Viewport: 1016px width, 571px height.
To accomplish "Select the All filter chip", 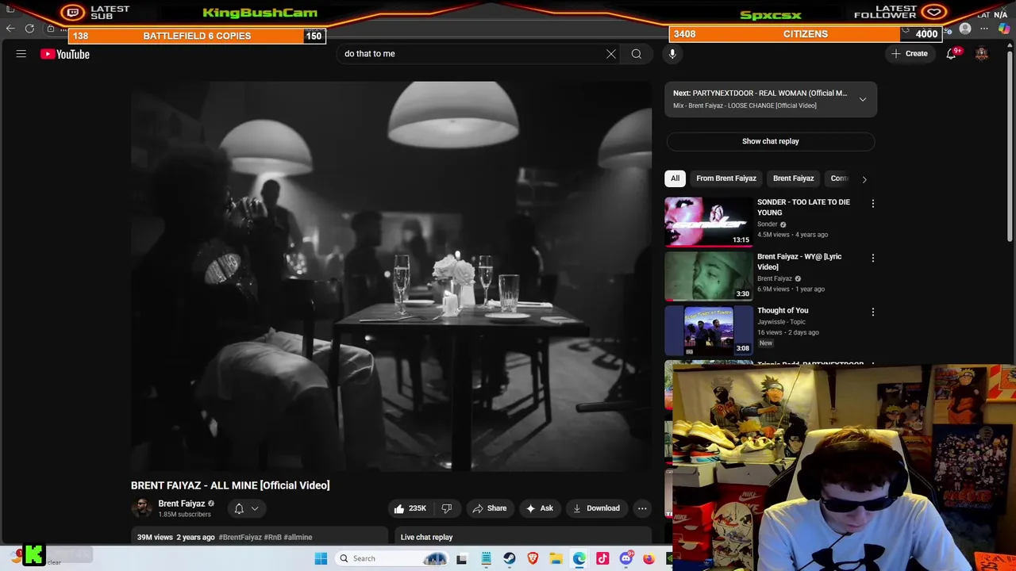I will point(675,178).
